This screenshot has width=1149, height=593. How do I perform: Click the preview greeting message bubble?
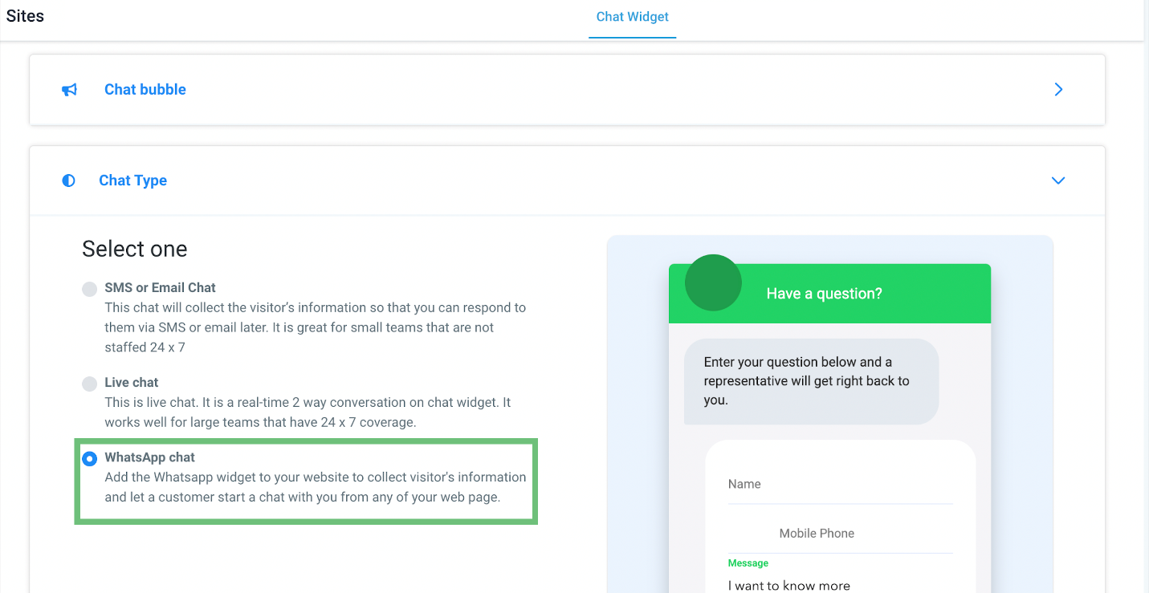click(x=811, y=381)
